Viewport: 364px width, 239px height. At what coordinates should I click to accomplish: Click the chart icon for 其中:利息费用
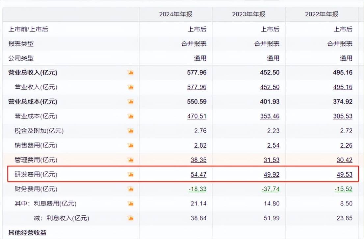click(x=131, y=204)
